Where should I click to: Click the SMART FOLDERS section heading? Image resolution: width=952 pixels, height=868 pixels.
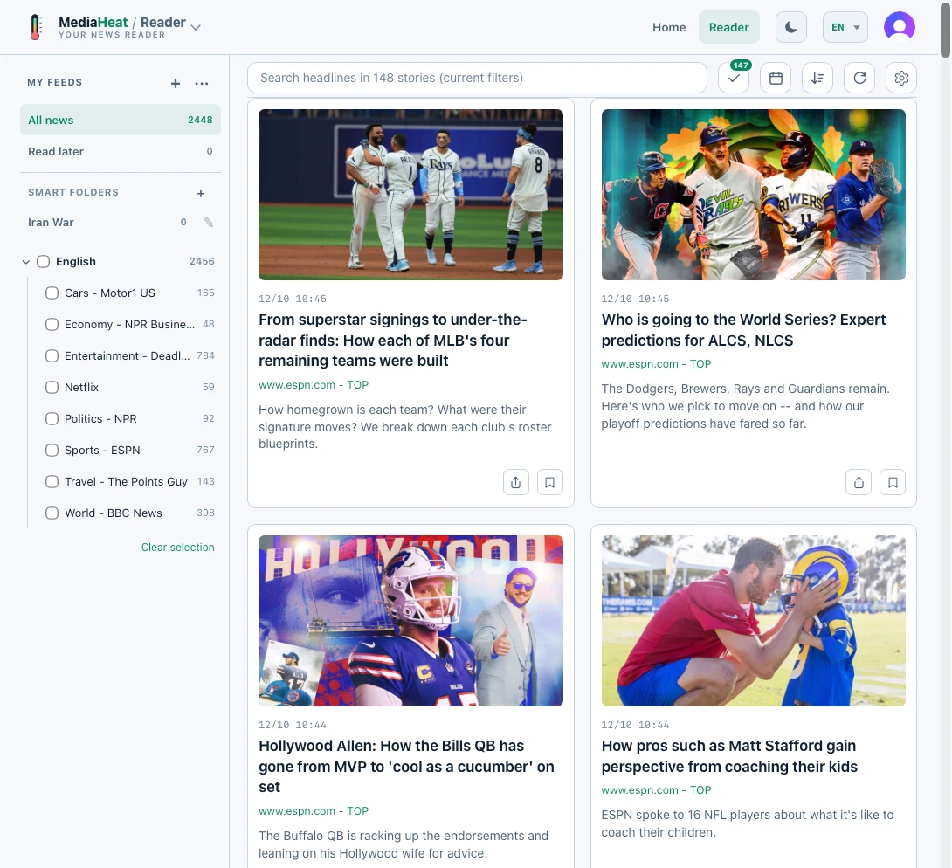(72, 192)
